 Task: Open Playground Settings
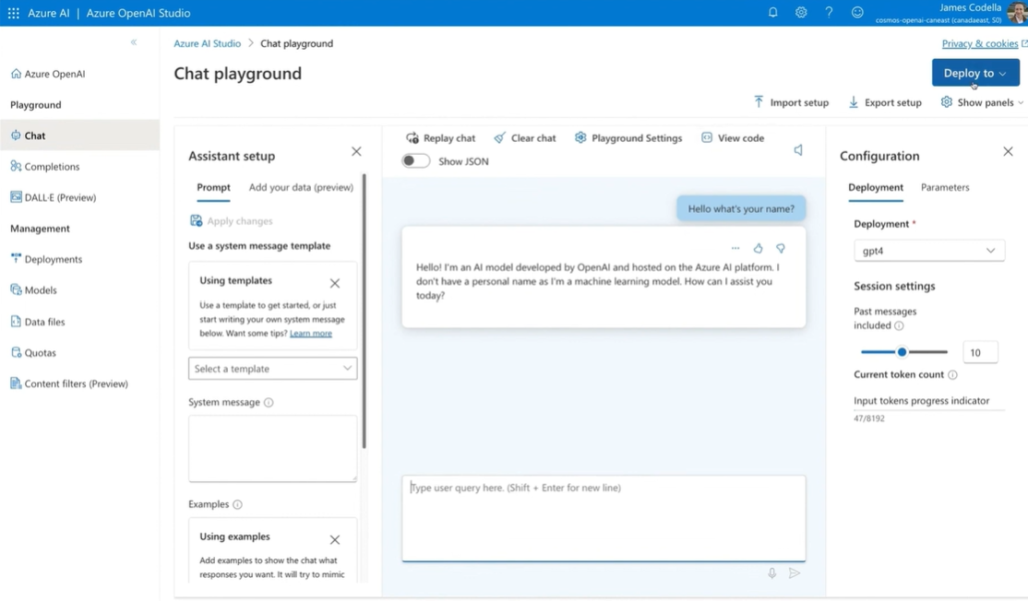628,138
